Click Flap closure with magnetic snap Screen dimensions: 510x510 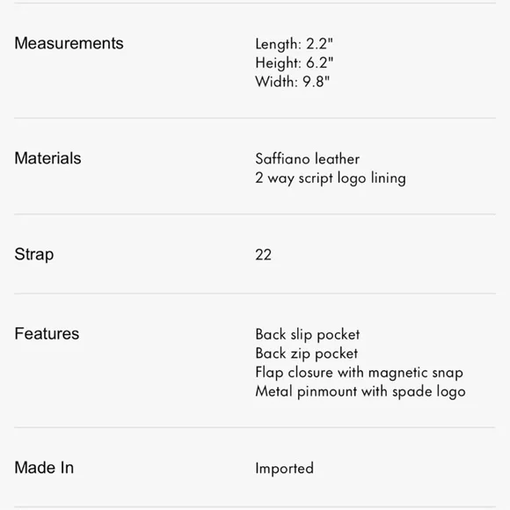click(359, 373)
